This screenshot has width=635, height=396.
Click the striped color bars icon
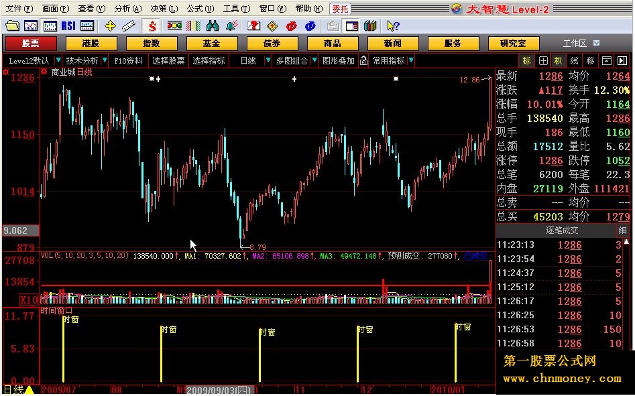point(194,26)
